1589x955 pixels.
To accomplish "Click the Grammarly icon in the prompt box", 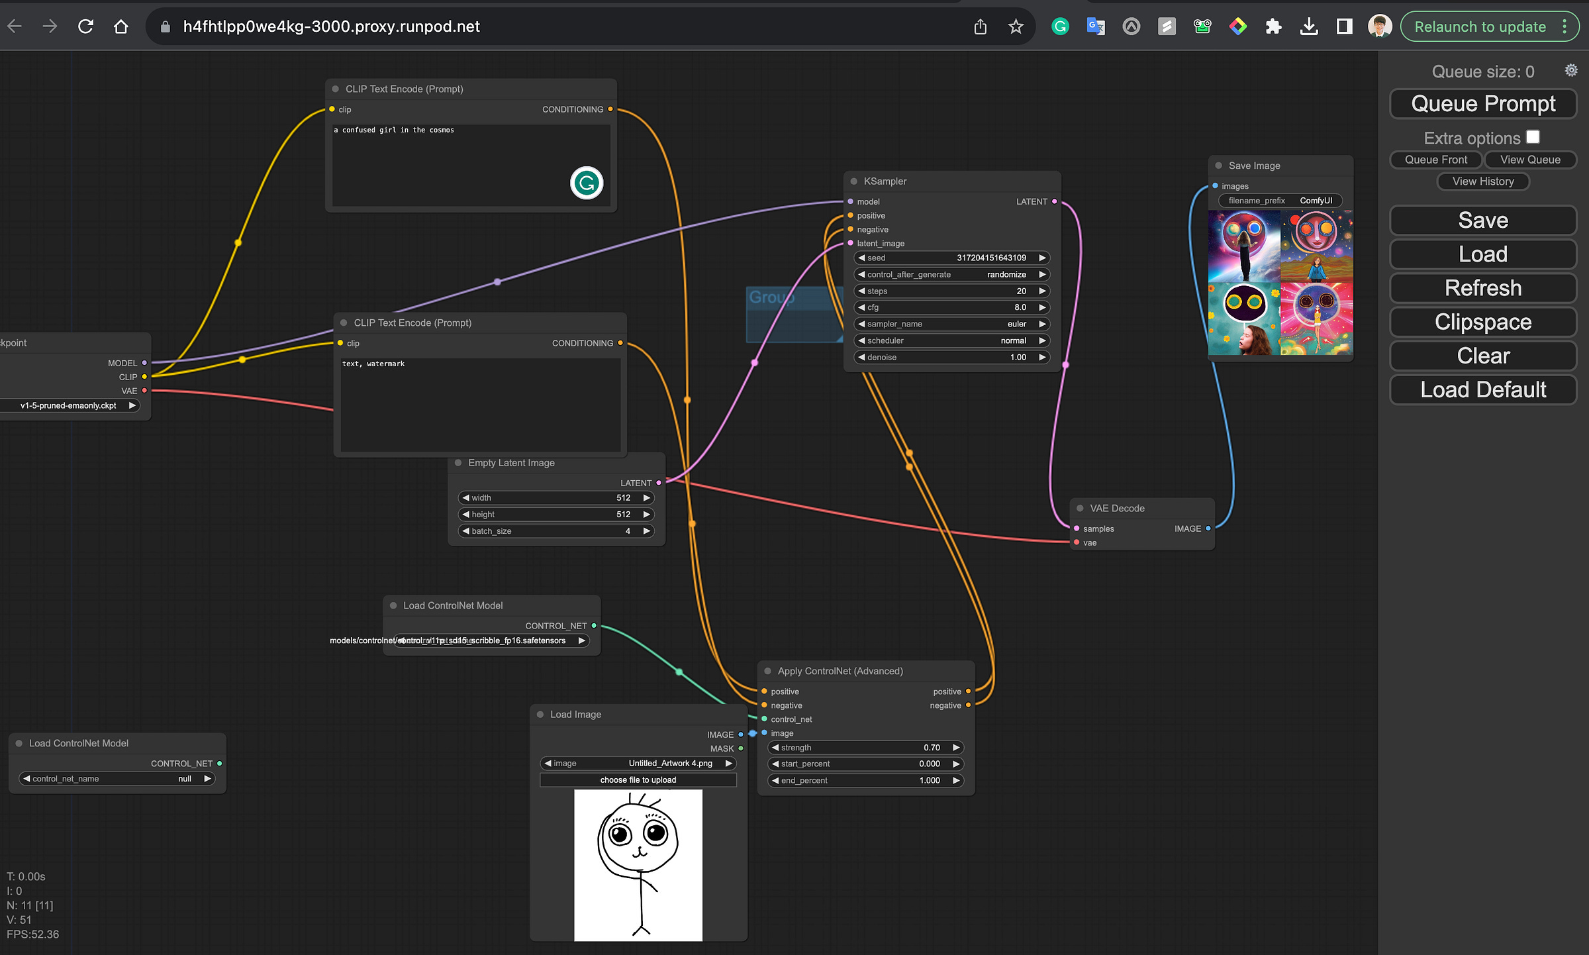I will pos(586,183).
